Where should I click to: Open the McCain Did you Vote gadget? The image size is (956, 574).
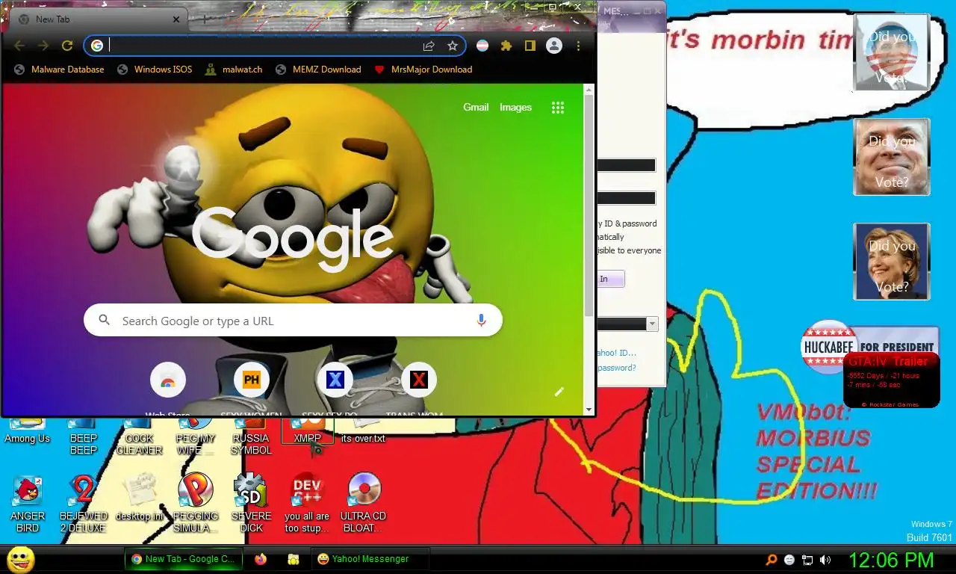891,157
